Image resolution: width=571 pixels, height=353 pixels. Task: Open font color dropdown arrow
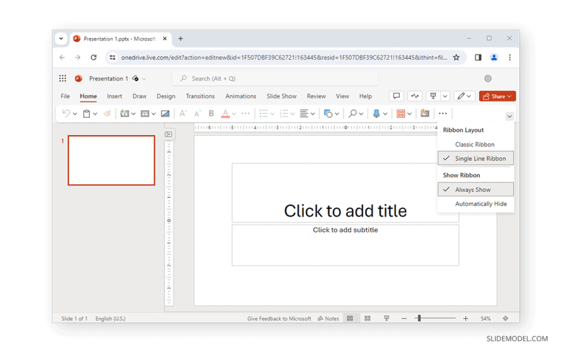pyautogui.click(x=234, y=114)
